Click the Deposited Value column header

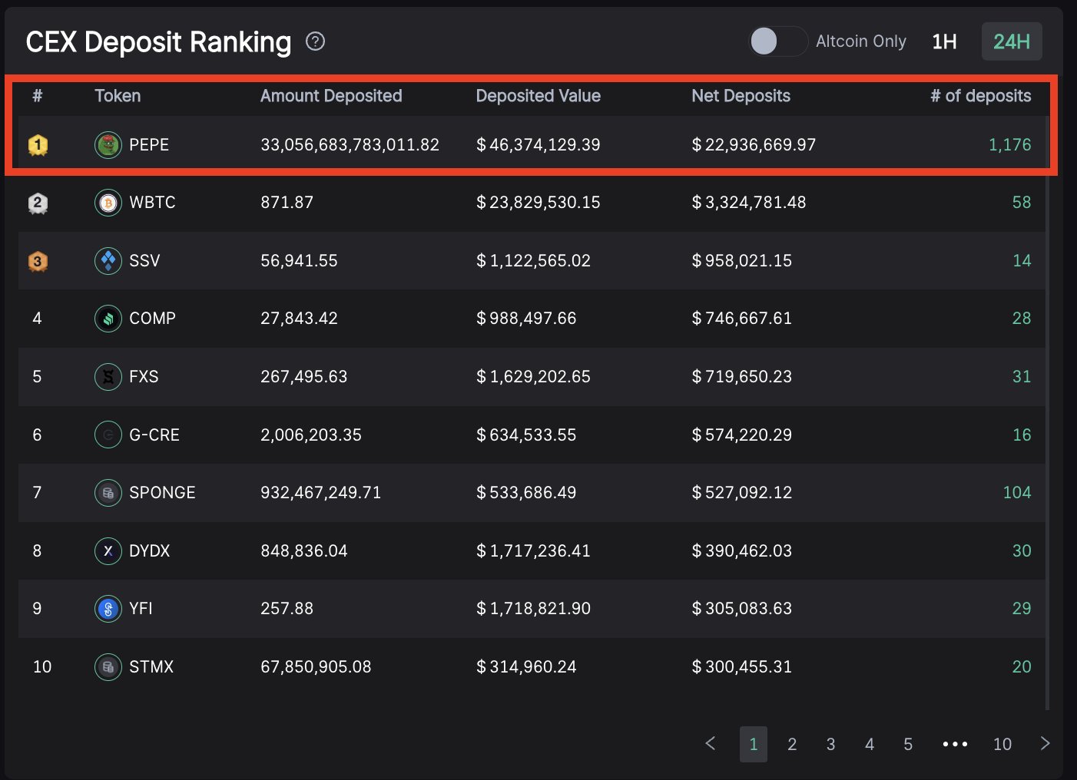(x=538, y=96)
